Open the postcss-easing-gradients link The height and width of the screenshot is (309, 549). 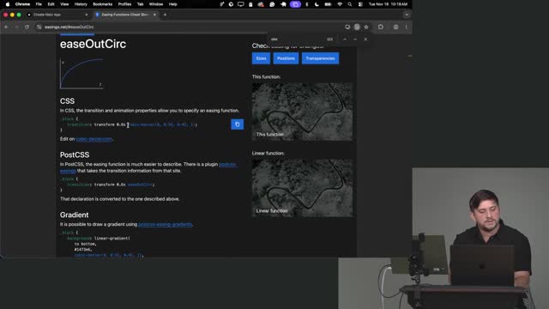point(165,224)
